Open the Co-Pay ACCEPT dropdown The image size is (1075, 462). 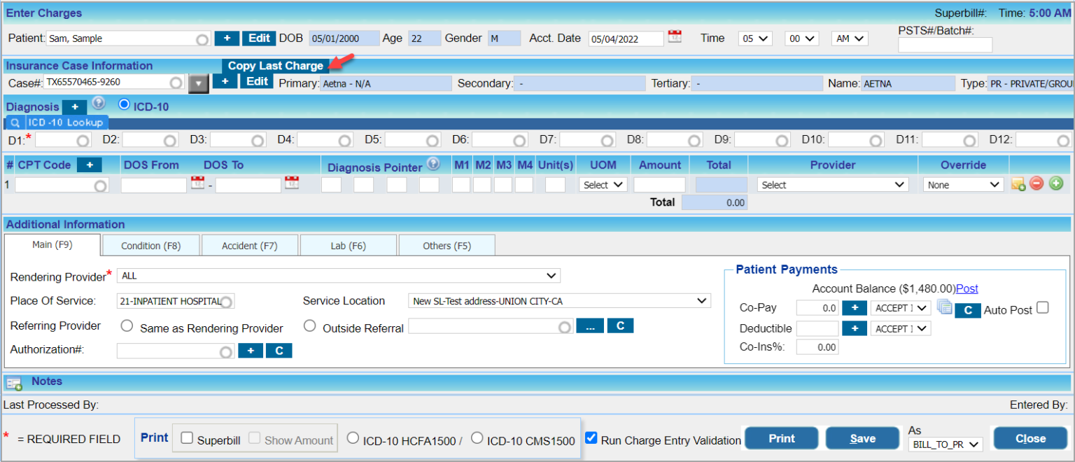click(x=901, y=308)
